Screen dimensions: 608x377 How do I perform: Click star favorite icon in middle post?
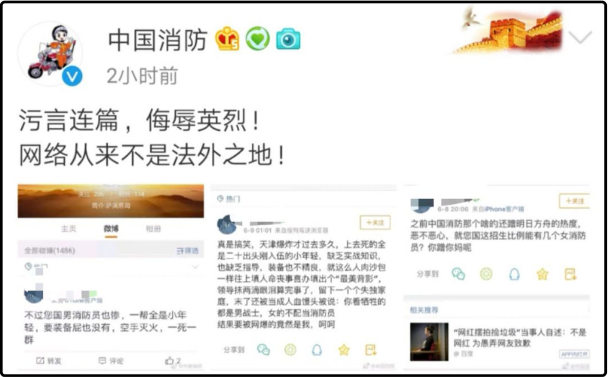pyautogui.click(x=344, y=350)
